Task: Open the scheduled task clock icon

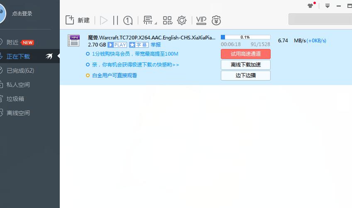Action: pyautogui.click(x=128, y=20)
